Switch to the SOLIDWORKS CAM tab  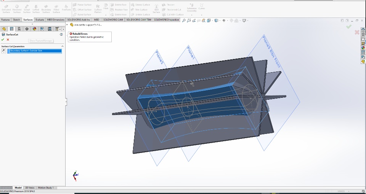pos(113,20)
